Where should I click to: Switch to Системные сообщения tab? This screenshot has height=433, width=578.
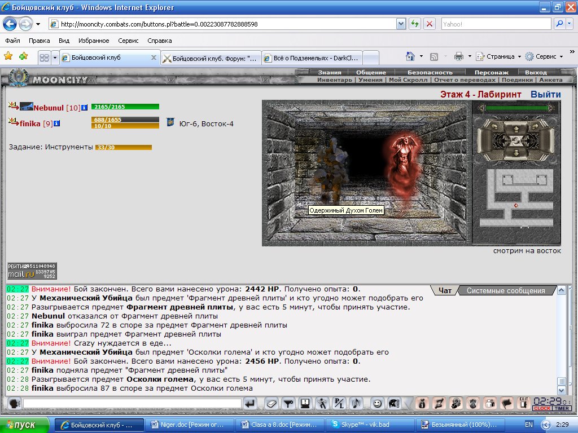point(506,290)
